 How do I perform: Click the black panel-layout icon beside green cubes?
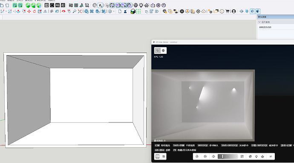click(x=46, y=5)
